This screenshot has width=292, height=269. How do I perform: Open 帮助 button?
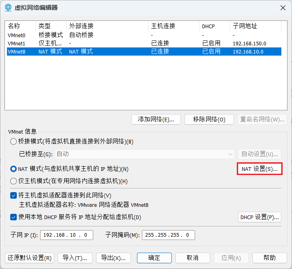click(x=270, y=258)
